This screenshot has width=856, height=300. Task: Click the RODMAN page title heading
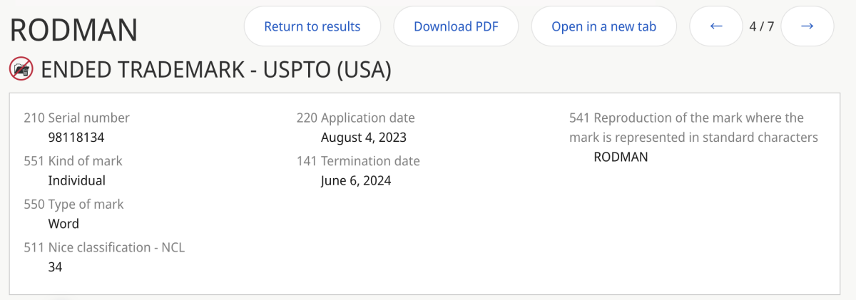(73, 30)
